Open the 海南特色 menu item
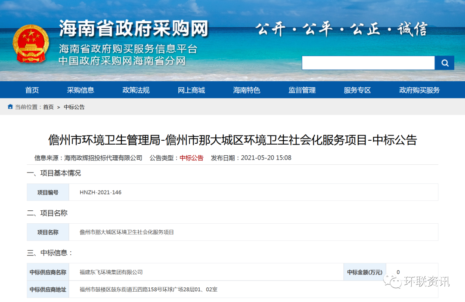The image size is (465, 302). (247, 90)
